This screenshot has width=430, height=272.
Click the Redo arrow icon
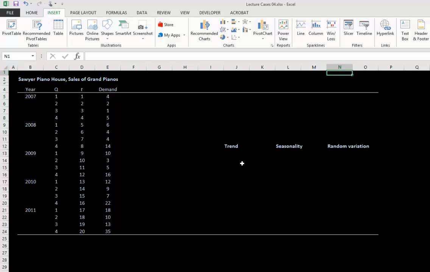39,3
